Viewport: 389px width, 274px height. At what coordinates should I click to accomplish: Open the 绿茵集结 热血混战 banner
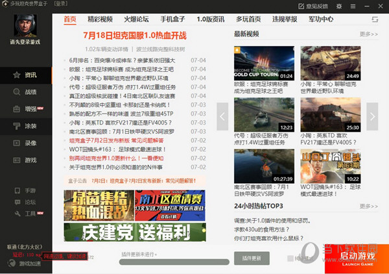tap(99, 205)
